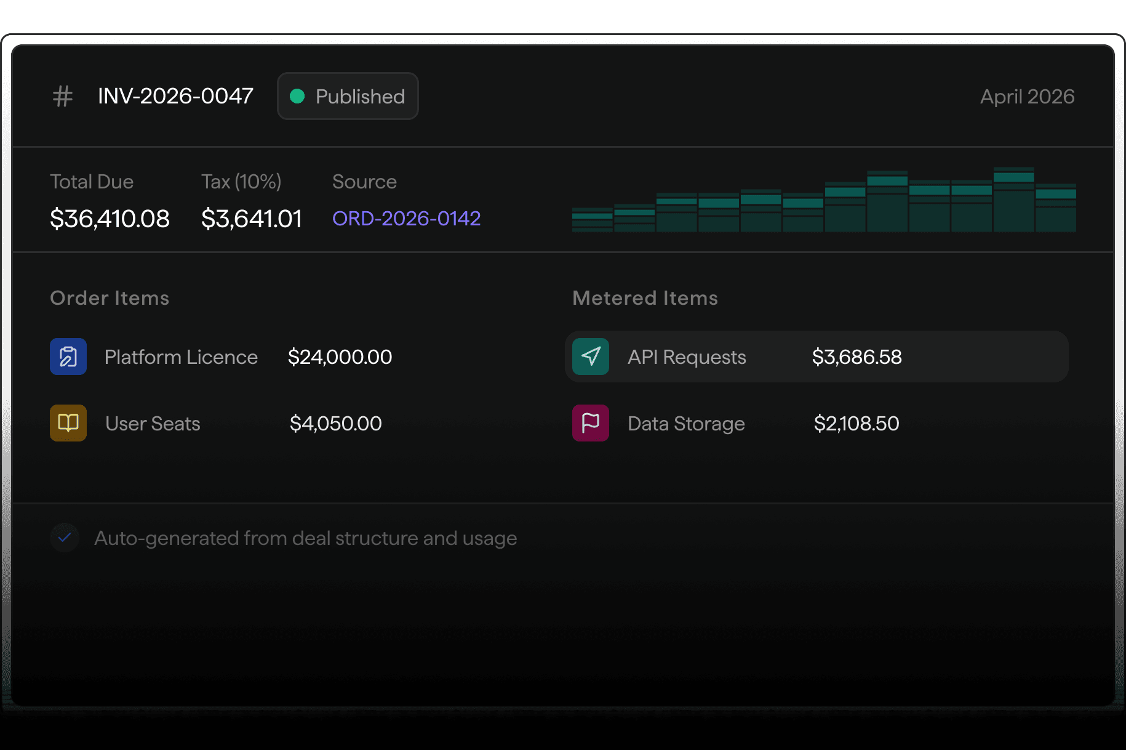Click the checkmark icon next to Auto-generated note

(x=65, y=538)
